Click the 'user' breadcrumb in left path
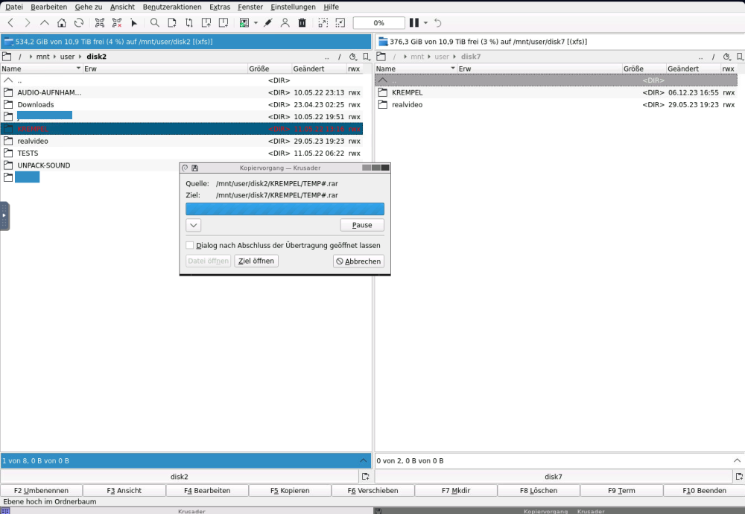This screenshot has width=745, height=514. click(x=67, y=57)
